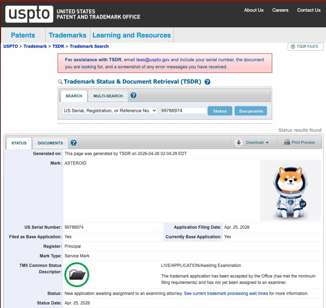Viewport: 326px width, 308px height.
Task: Click the printer icon for Print Preview
Action: coord(287,142)
